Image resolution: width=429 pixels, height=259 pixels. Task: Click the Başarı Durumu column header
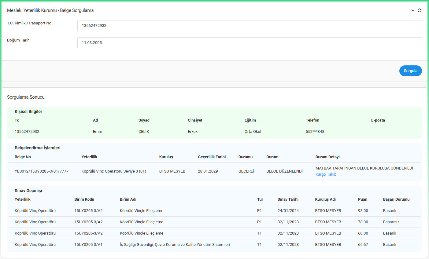tap(396, 199)
